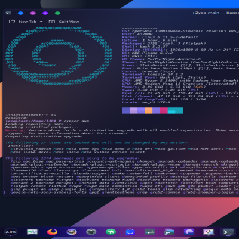
Task: Click the Zypp-main — Konsole window title
Action: click(215, 13)
